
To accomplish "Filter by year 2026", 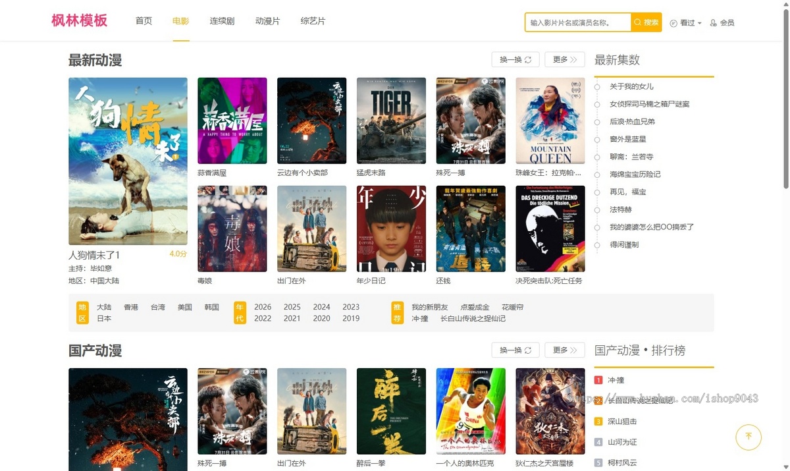I will tap(263, 307).
